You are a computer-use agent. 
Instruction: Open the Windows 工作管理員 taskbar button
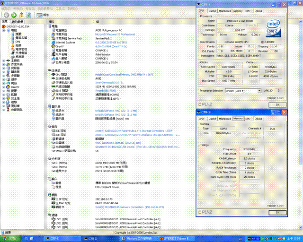coord(138,239)
